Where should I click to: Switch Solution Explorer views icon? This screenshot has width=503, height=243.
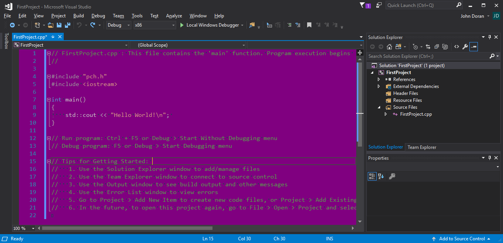[x=398, y=47]
